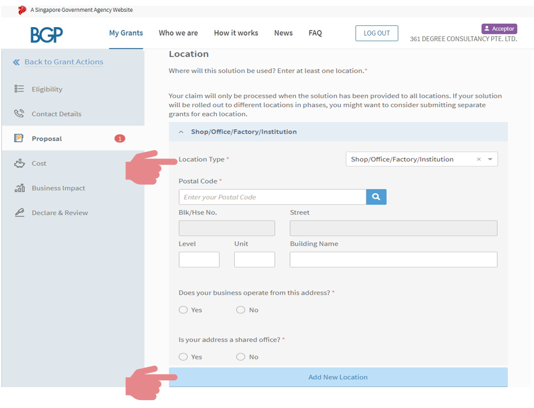Viewport: 534px width, 408px height.
Task: Clear Location Type selection with x icon
Action: pos(479,160)
